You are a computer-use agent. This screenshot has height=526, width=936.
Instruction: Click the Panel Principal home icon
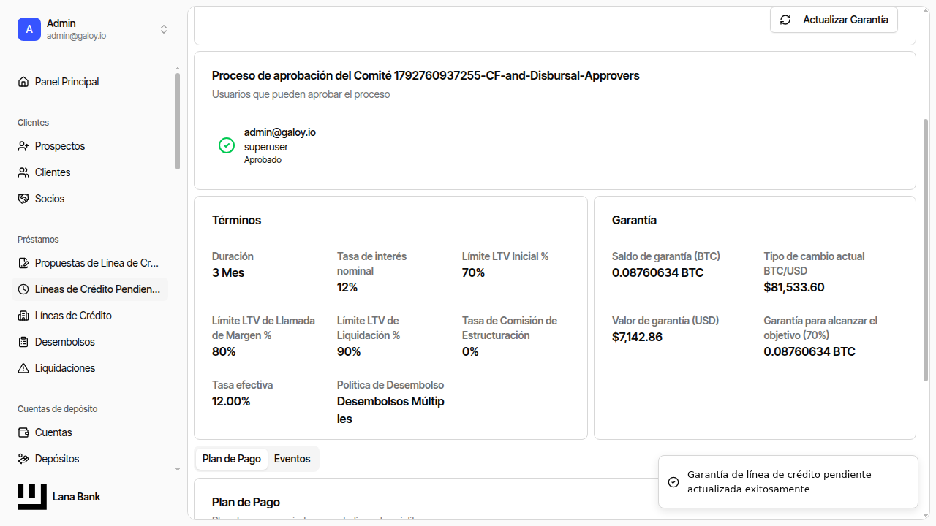[23, 82]
